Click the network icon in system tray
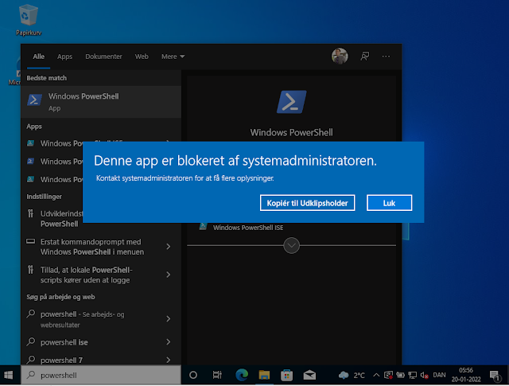Image resolution: width=509 pixels, height=386 pixels. click(x=413, y=376)
